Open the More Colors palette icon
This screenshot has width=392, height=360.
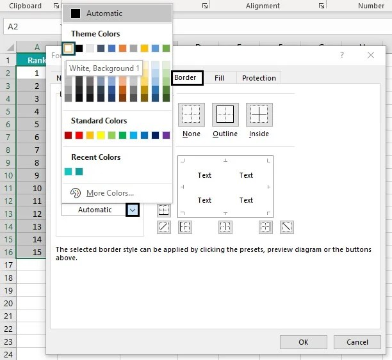pos(76,193)
